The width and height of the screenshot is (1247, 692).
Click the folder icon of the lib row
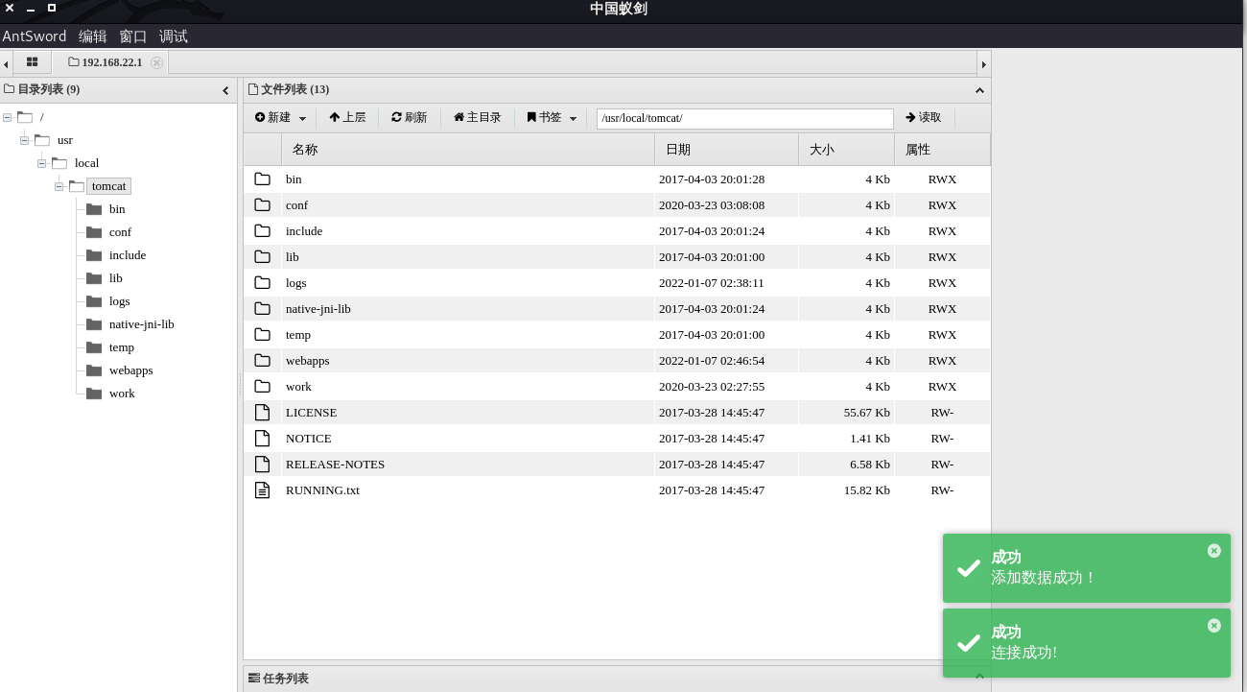263,256
